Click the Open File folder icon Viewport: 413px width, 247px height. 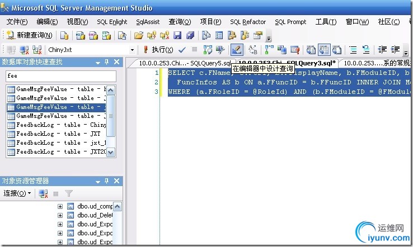[139, 35]
